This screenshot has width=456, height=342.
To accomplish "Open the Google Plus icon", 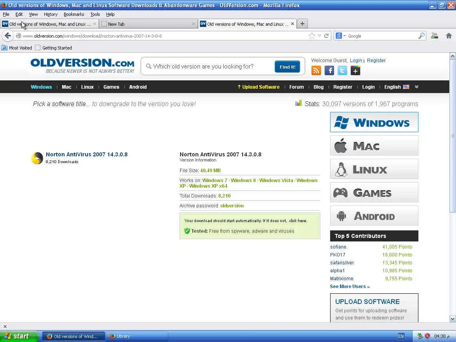I will 355,70.
